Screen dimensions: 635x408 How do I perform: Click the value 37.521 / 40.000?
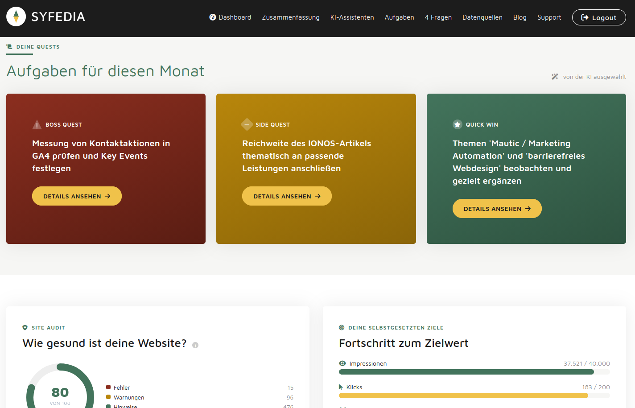click(x=587, y=364)
